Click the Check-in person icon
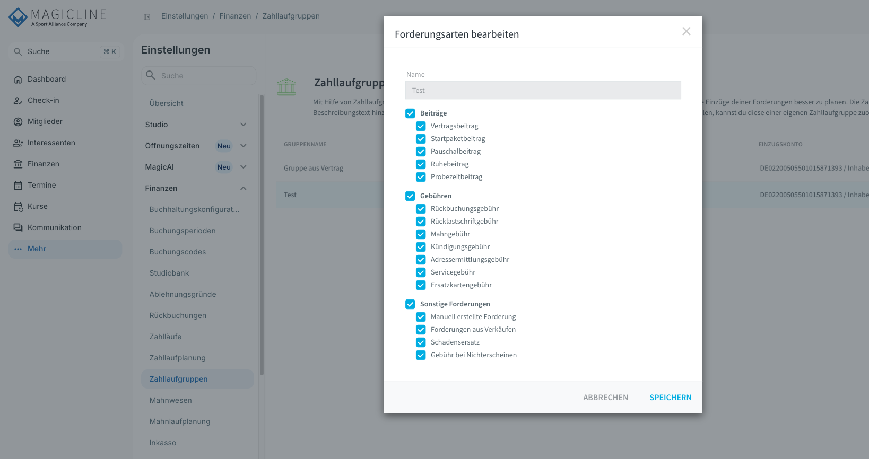The width and height of the screenshot is (869, 459). click(18, 101)
